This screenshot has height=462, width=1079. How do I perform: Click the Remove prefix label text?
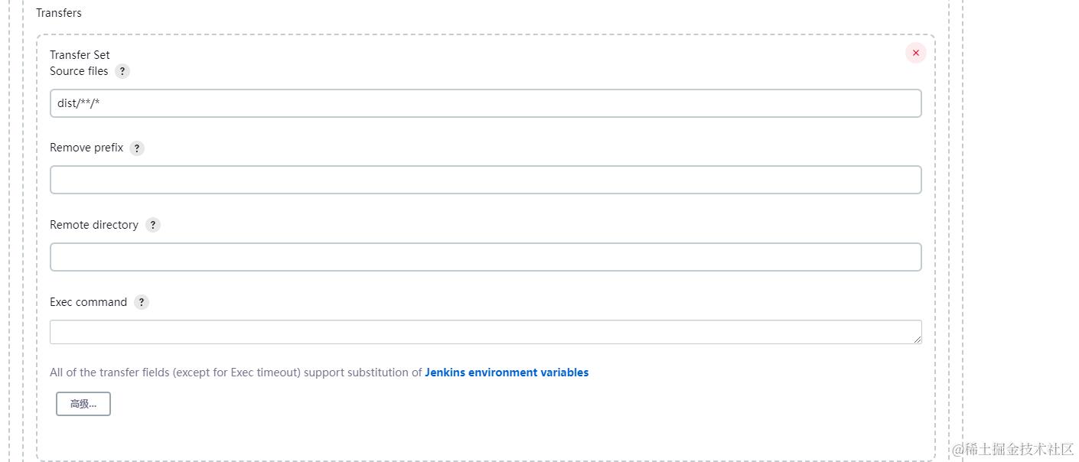[x=86, y=148]
